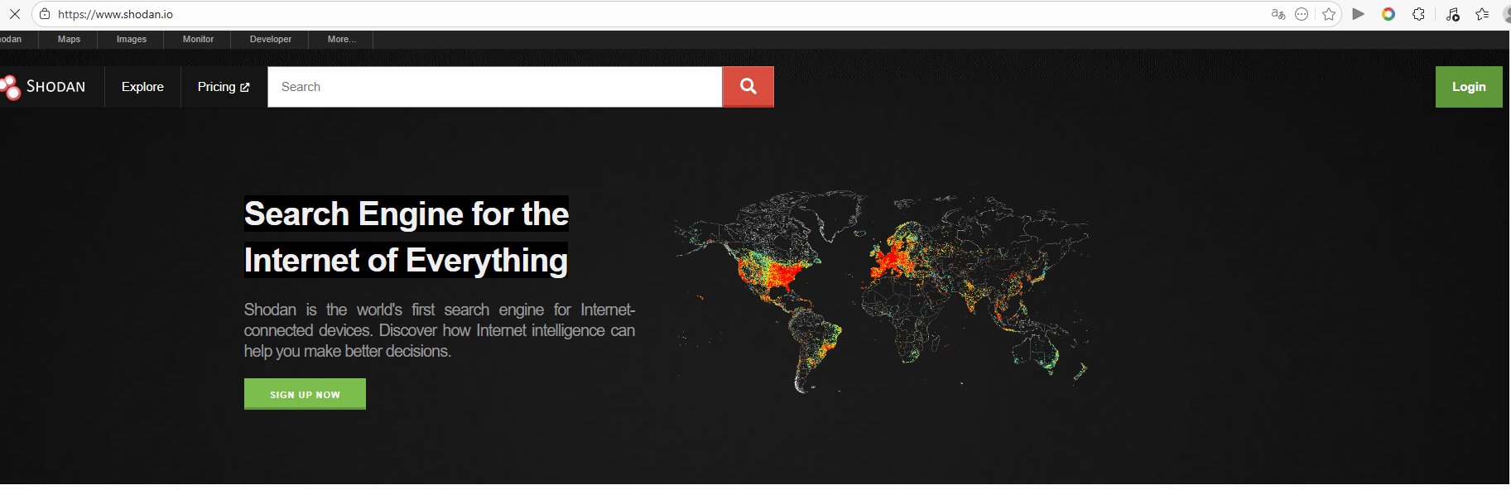Open the address bar more options circle

1302,14
